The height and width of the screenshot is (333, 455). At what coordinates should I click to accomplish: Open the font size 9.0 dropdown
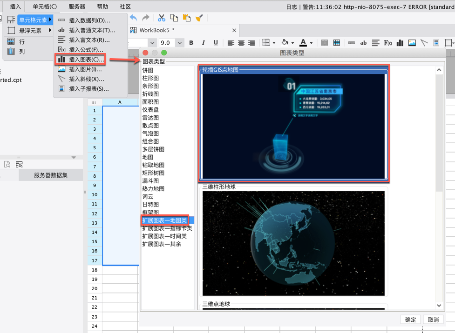point(180,43)
